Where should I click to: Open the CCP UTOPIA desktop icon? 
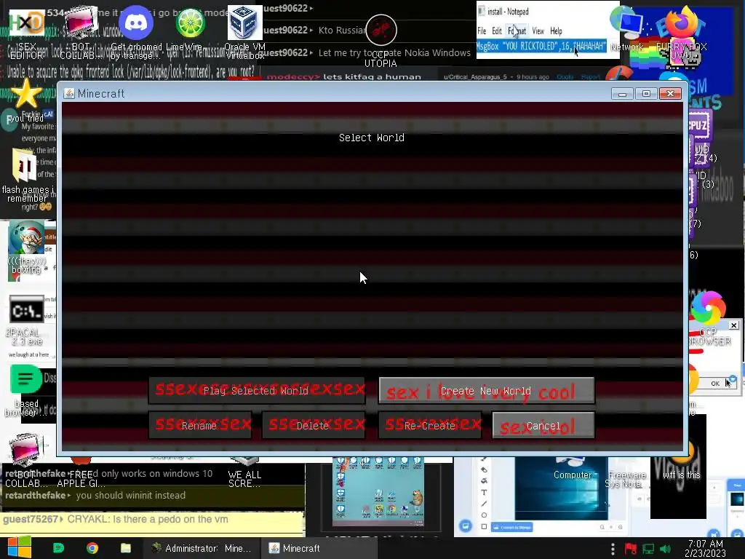pyautogui.click(x=381, y=30)
